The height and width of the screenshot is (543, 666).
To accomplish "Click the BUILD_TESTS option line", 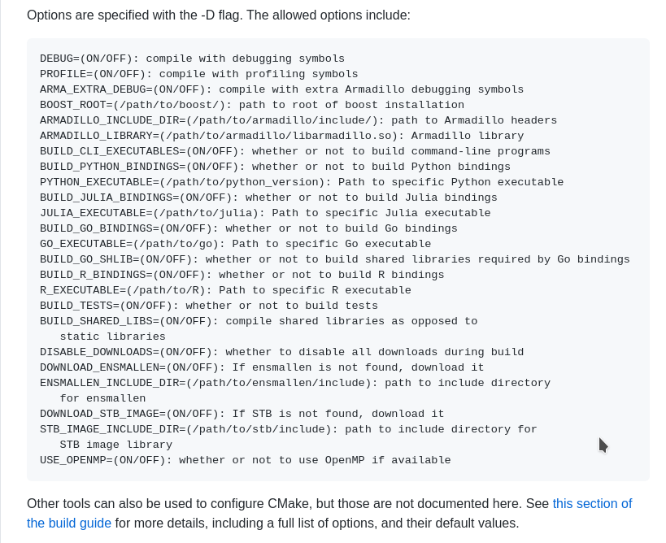I will pyautogui.click(x=209, y=306).
